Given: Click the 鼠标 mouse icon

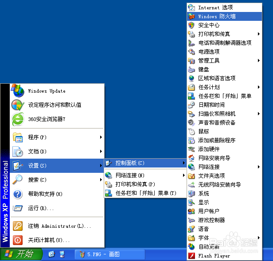Looking at the screenshot, I should point(191,132).
